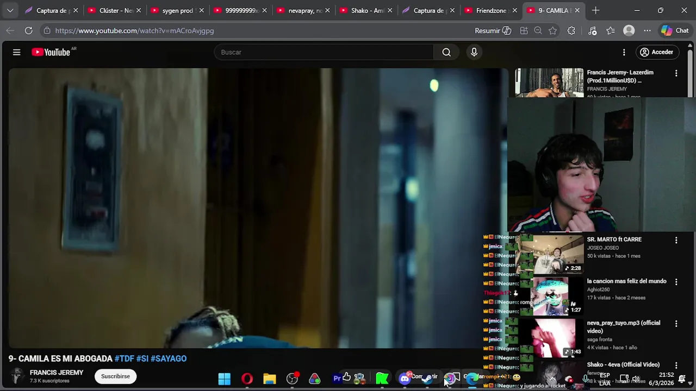The height and width of the screenshot is (391, 696).
Task: Open the ESP LAA language indicator
Action: 605,379
